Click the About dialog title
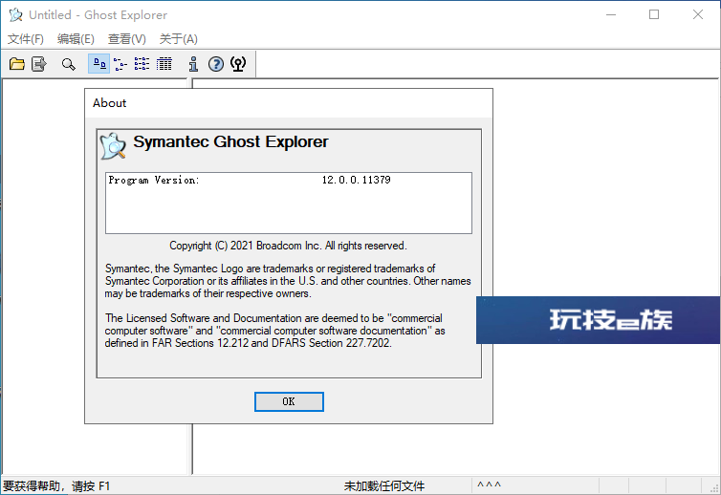The height and width of the screenshot is (495, 721). point(109,103)
